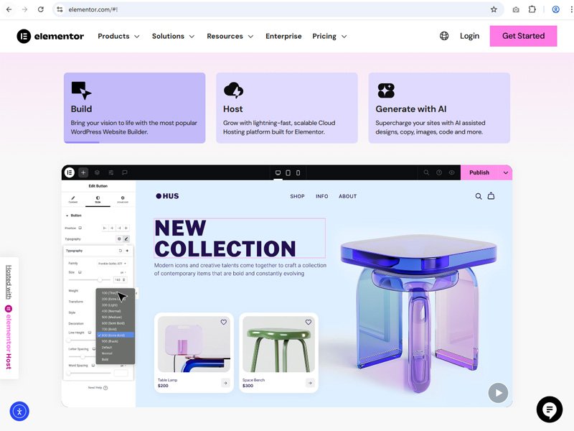Open the accessibility options button
Screen dimensions: 574x431
click(19, 412)
